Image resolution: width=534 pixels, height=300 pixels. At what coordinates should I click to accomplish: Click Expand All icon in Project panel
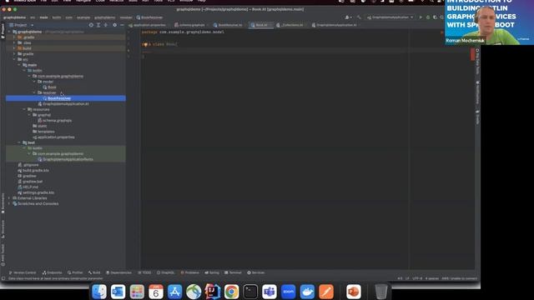point(98,25)
